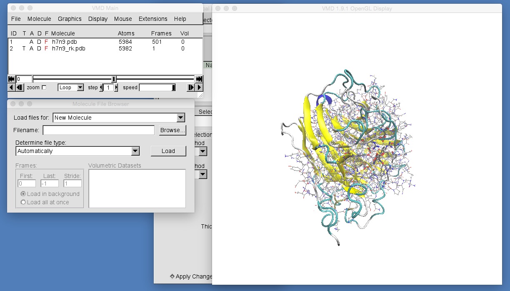Click the Filename input field
This screenshot has width=510, height=291.
(98, 130)
